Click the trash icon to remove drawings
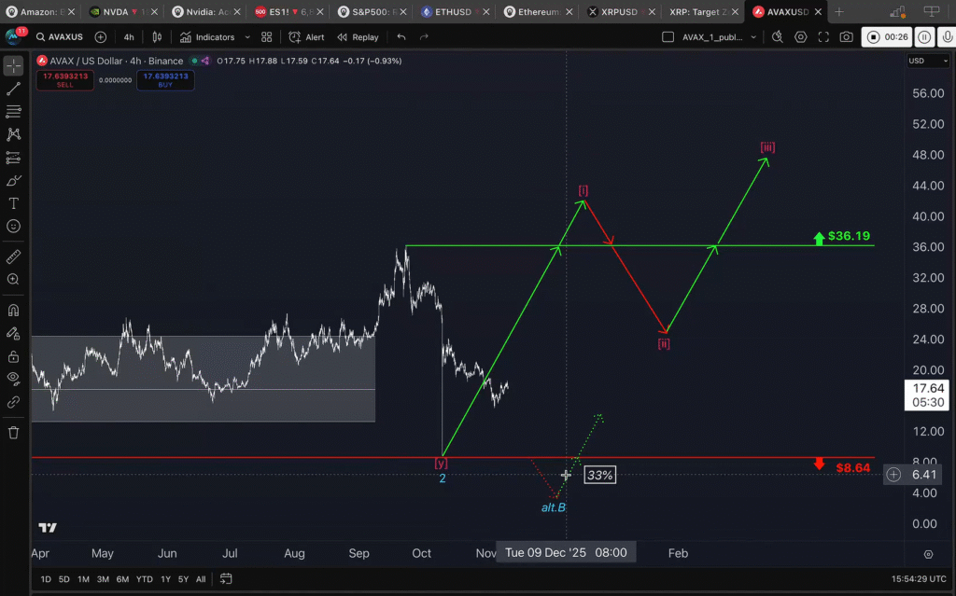 coord(14,432)
